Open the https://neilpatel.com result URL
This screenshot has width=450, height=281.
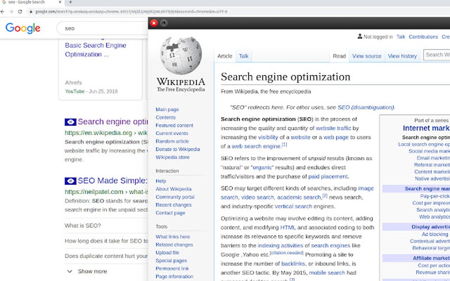106,192
